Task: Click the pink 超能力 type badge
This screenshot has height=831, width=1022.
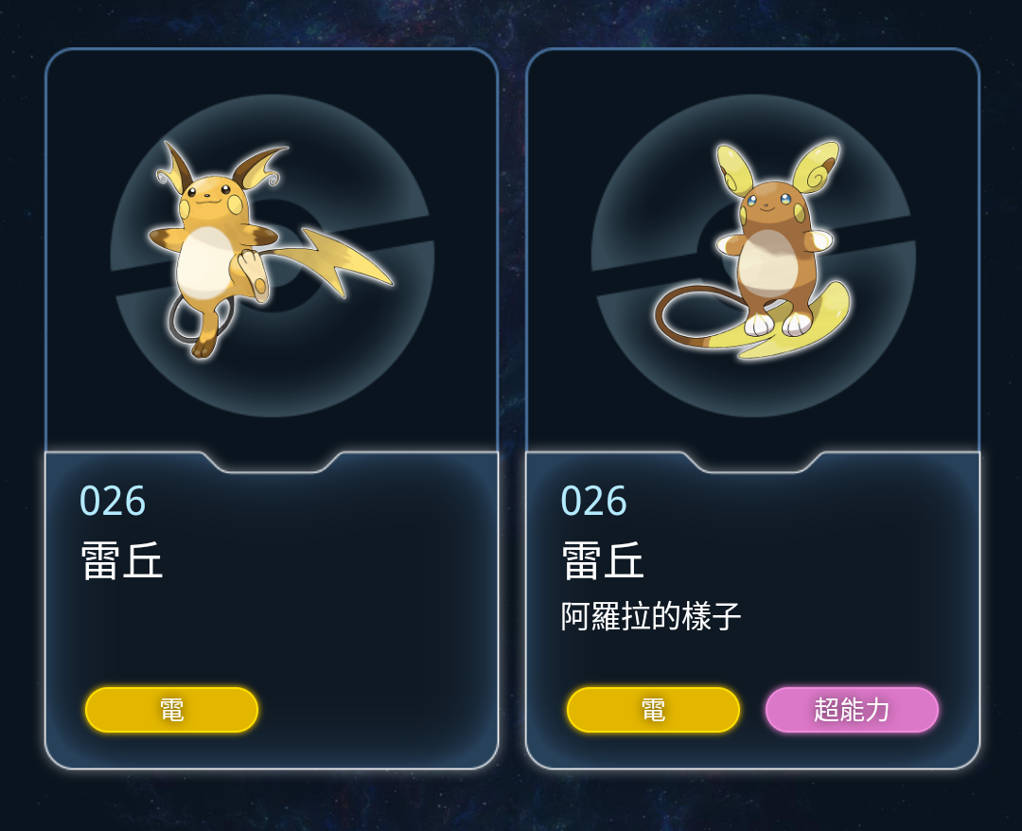Action: 852,709
